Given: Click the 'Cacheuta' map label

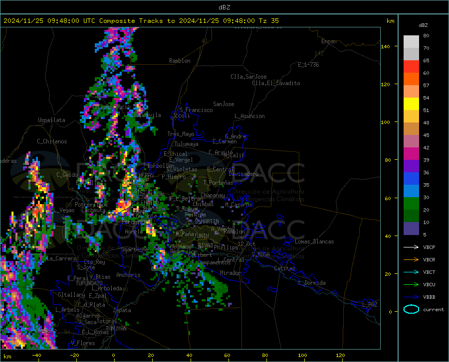Looking at the screenshot, I should [x=93, y=210].
